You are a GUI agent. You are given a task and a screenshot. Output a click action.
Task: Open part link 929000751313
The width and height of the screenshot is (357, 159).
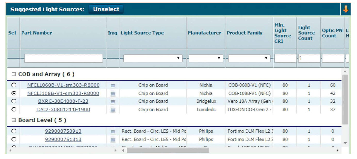(x=63, y=140)
